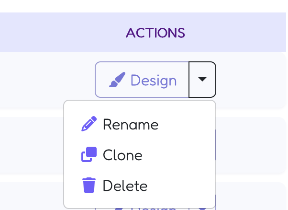Screen dimensions: 288x210
Task: Click the Design label in the first row
Action: (154, 81)
